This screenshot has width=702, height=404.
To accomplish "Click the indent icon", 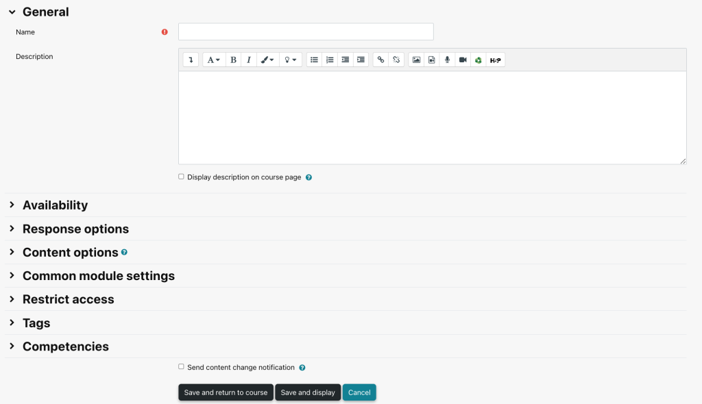I will (361, 60).
